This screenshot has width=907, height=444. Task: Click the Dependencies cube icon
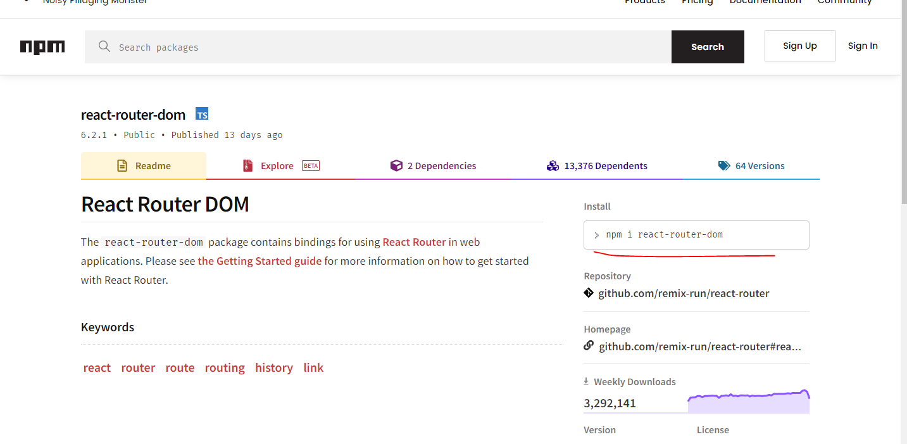[x=396, y=166]
